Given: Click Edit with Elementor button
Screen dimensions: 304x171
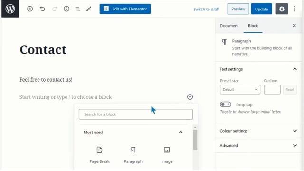Looking at the screenshot, I should (125, 9).
